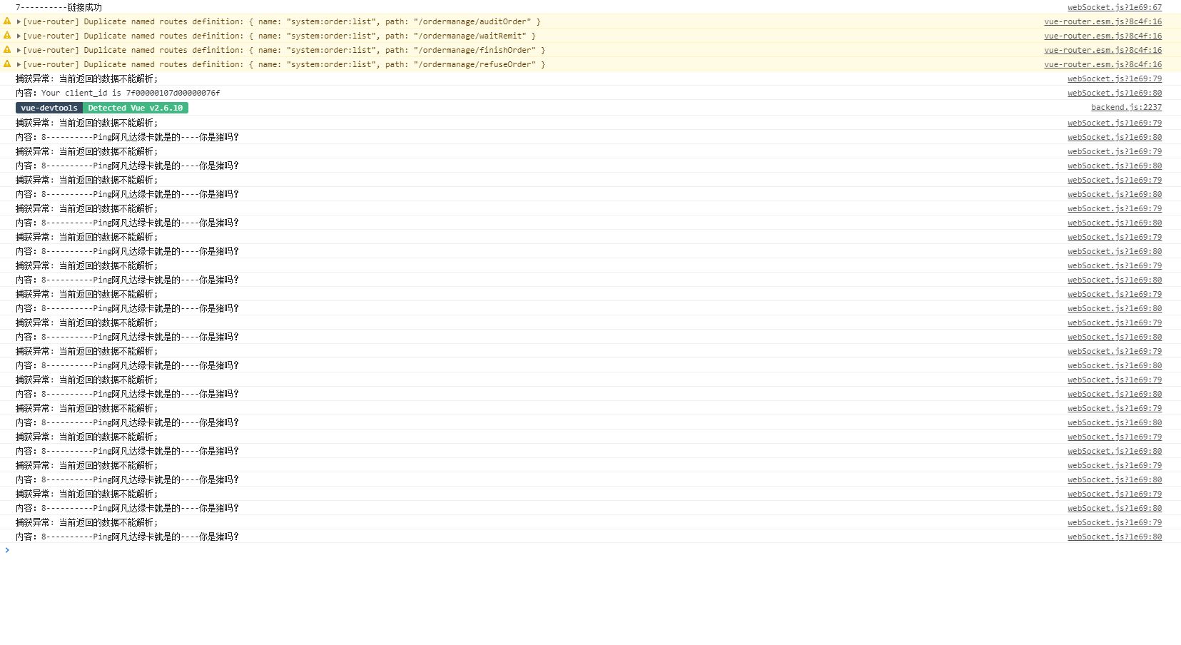Expand the finishOrder duplicate routes warning
1181x645 pixels.
coord(19,50)
